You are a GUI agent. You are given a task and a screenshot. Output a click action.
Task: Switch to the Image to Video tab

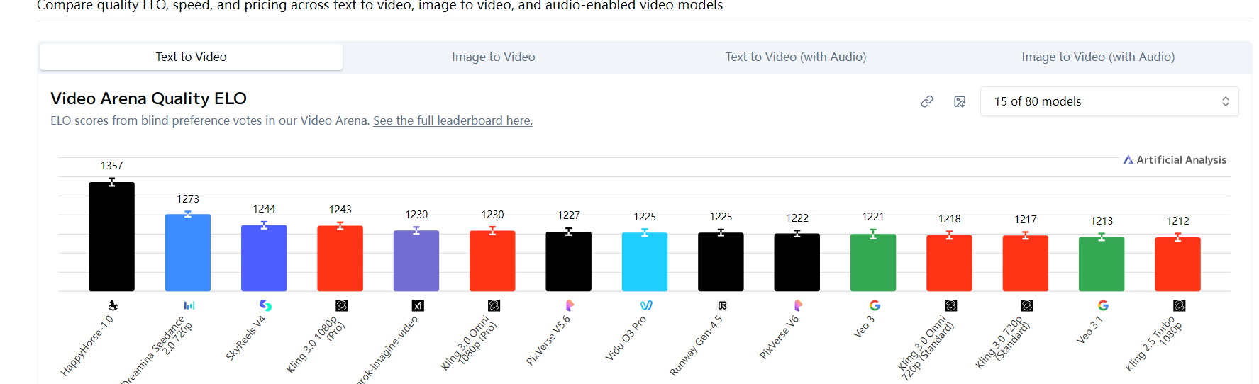coord(493,57)
